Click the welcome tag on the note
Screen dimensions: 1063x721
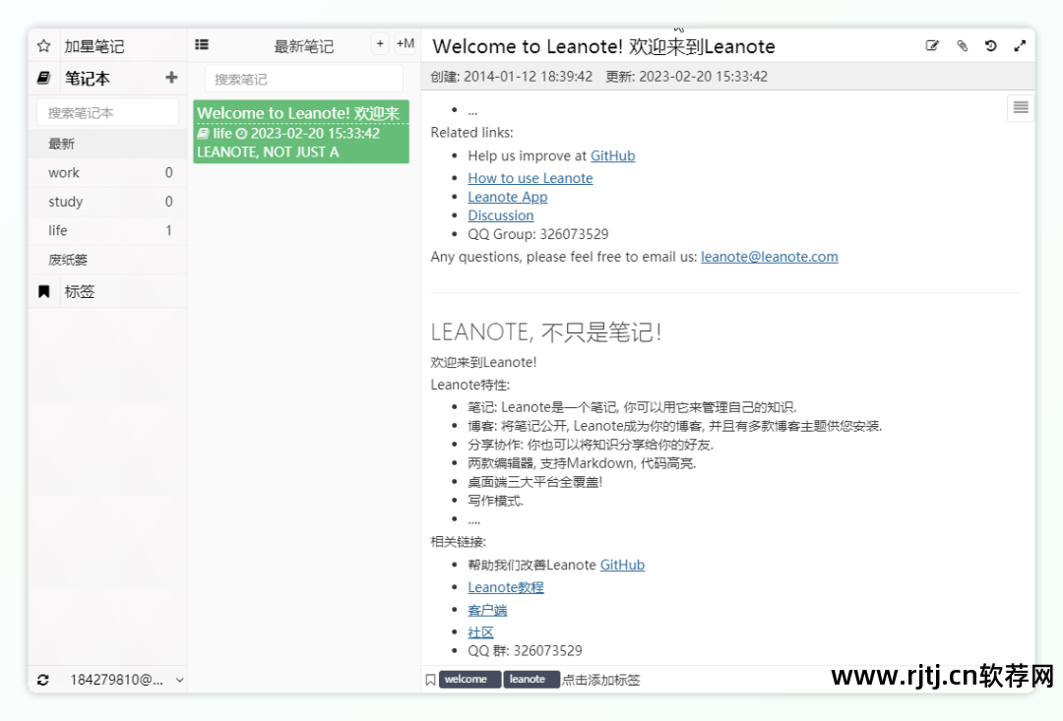[x=469, y=679]
